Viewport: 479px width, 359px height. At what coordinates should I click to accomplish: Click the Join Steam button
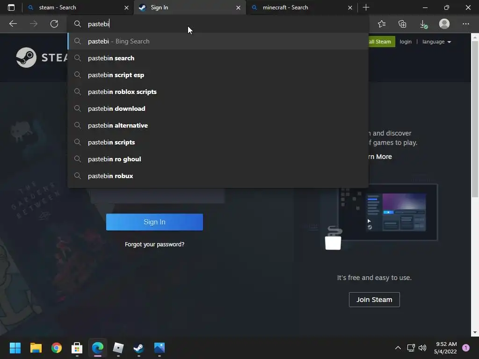tap(374, 300)
